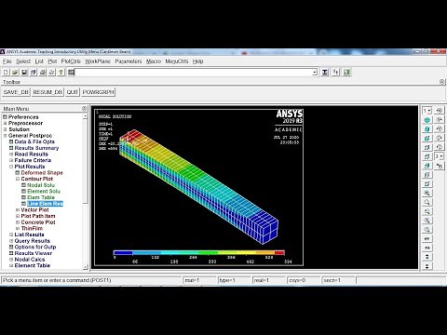Viewport: 447px width, 335px height.
Task: Open the rotation rate dropdown showing 3
Action: (439, 156)
